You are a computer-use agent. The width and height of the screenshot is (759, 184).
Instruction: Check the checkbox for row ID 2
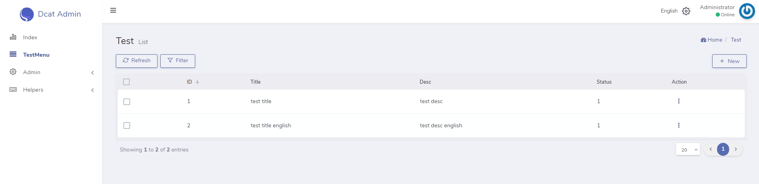(x=127, y=125)
